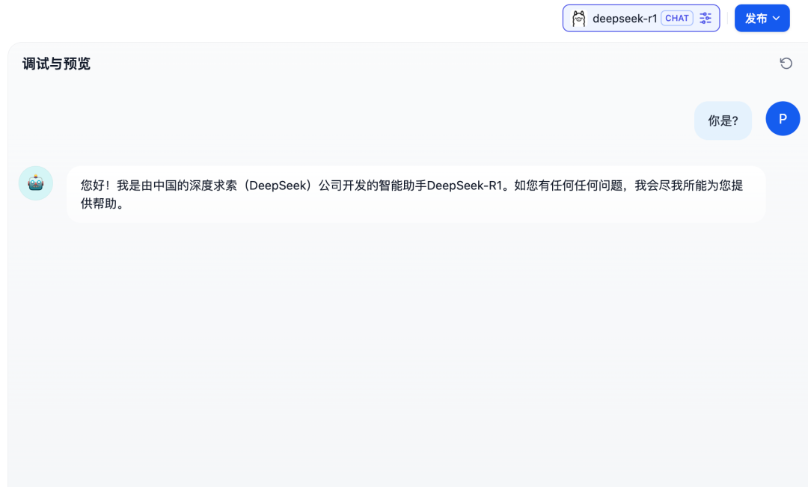Click the CHAT badge next to deepseek-r1

tap(676, 17)
